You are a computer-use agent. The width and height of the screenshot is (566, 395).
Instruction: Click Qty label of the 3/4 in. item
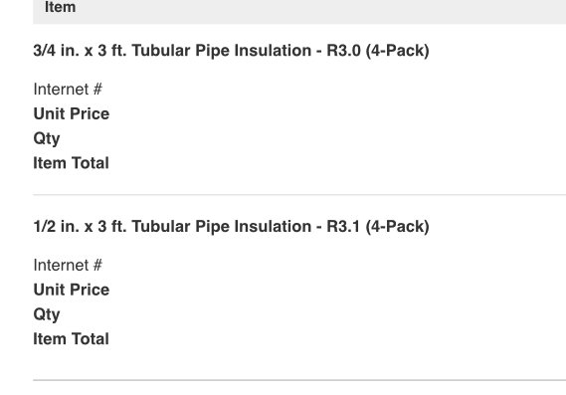pos(47,138)
